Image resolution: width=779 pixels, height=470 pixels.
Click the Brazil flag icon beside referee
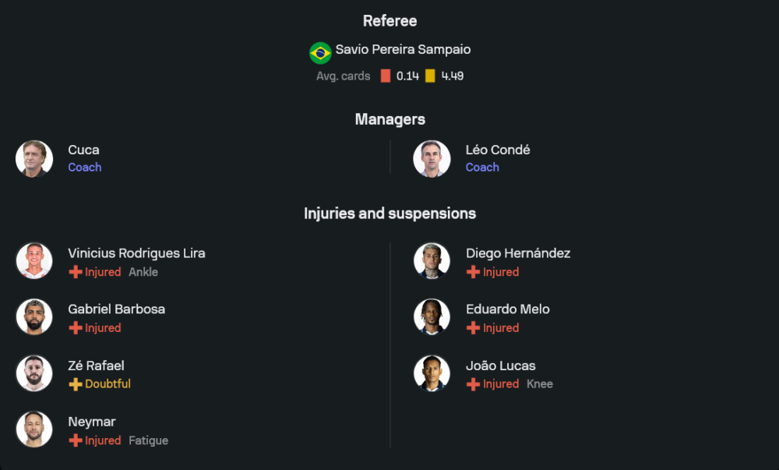click(x=320, y=53)
